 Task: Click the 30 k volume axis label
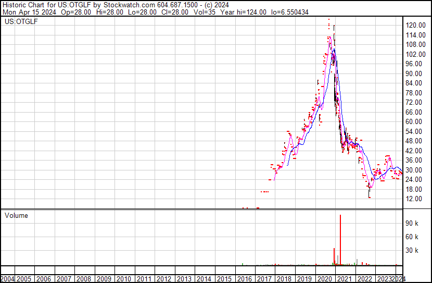412,251
